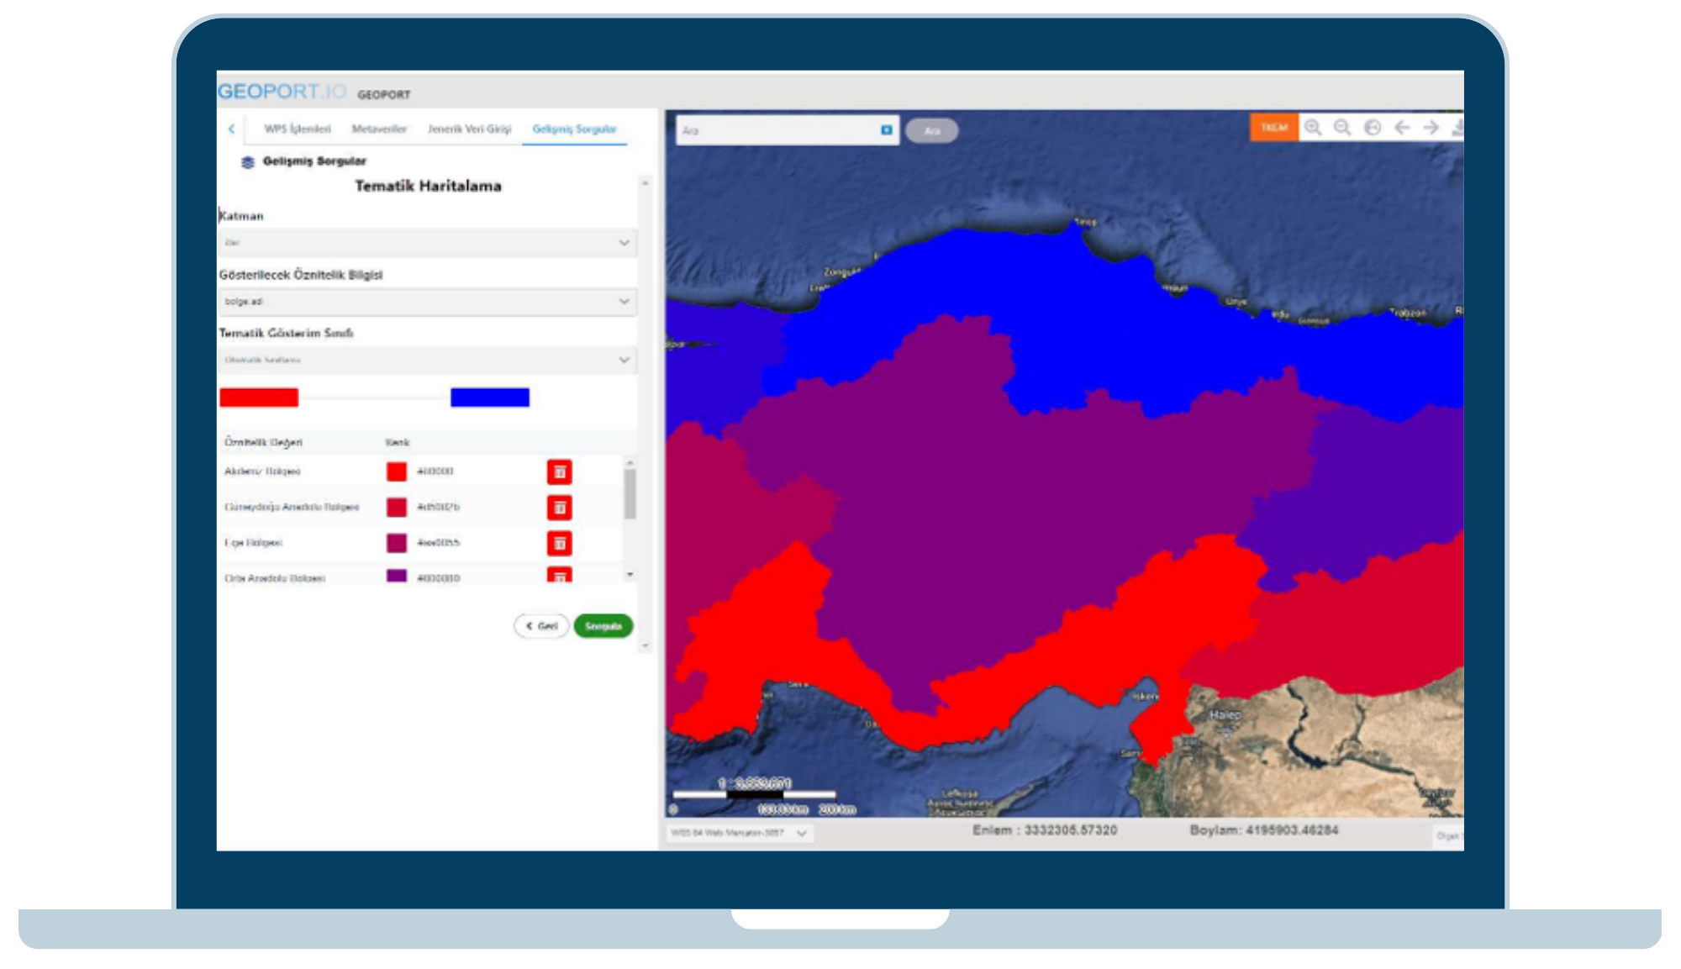This screenshot has width=1681, height=969.
Task: Pick the red start color swatch
Action: pos(259,398)
